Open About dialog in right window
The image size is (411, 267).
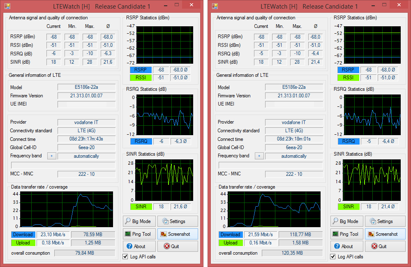[346, 246]
